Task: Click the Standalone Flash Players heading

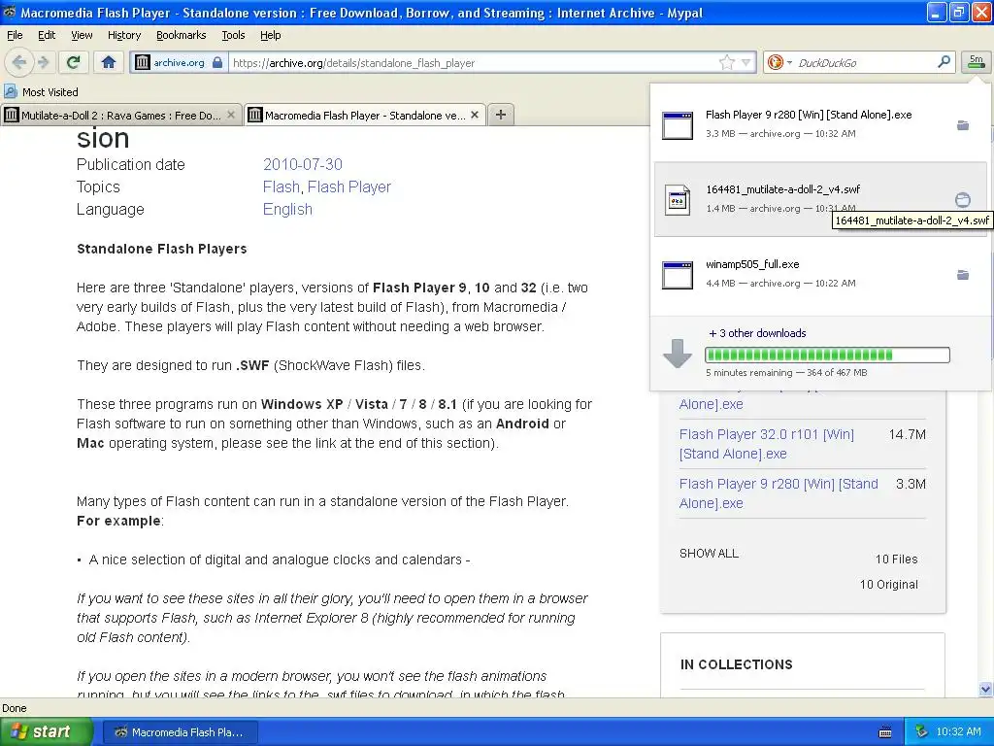Action: (x=162, y=249)
